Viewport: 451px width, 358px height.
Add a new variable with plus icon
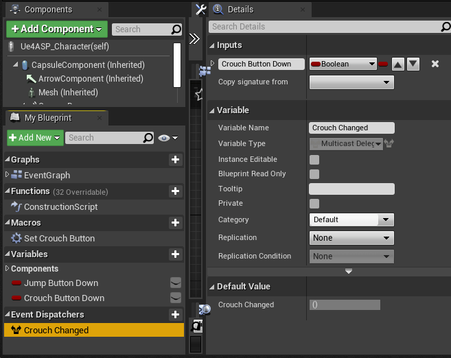176,254
